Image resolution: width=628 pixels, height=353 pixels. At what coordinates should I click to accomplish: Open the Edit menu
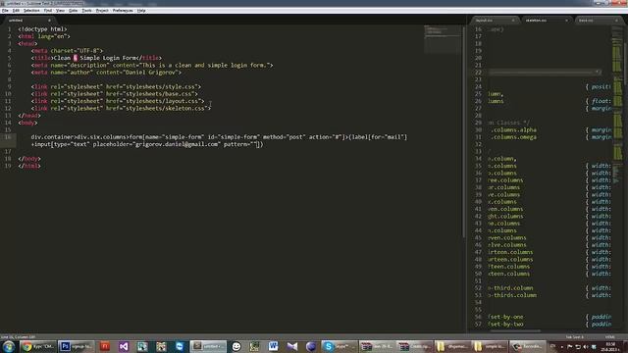coord(16,11)
